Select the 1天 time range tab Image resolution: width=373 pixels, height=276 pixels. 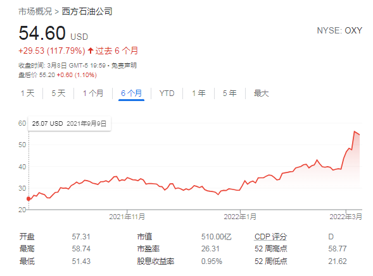coord(28,93)
